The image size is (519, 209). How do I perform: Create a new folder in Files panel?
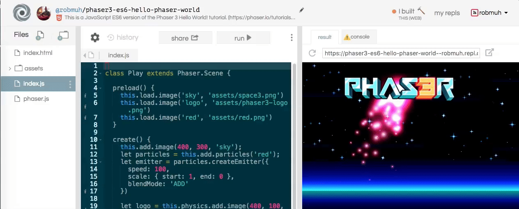tap(63, 36)
